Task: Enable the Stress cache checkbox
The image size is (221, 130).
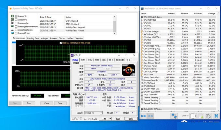Action: (16, 23)
